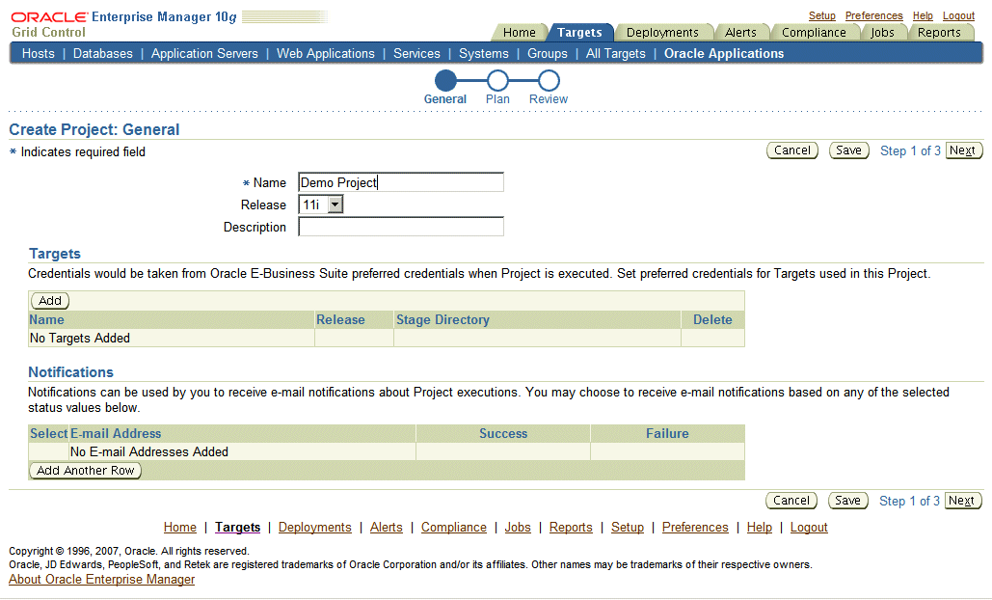This screenshot has height=600, width=992.
Task: Click the Add button in the Targets section
Action: coord(49,300)
